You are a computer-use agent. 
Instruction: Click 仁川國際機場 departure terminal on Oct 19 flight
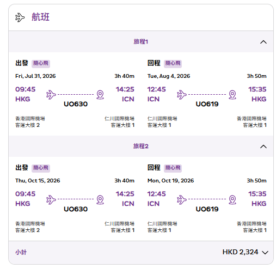162,227
